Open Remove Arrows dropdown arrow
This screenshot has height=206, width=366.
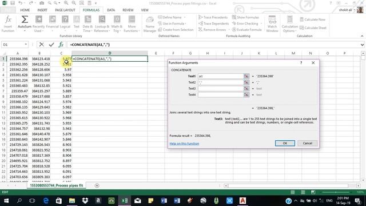[x=229, y=30]
